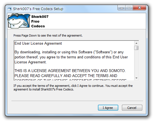This screenshot has width=154, height=122.
Task: Click the scrollbar thumb in the license box
Action: (136, 48)
